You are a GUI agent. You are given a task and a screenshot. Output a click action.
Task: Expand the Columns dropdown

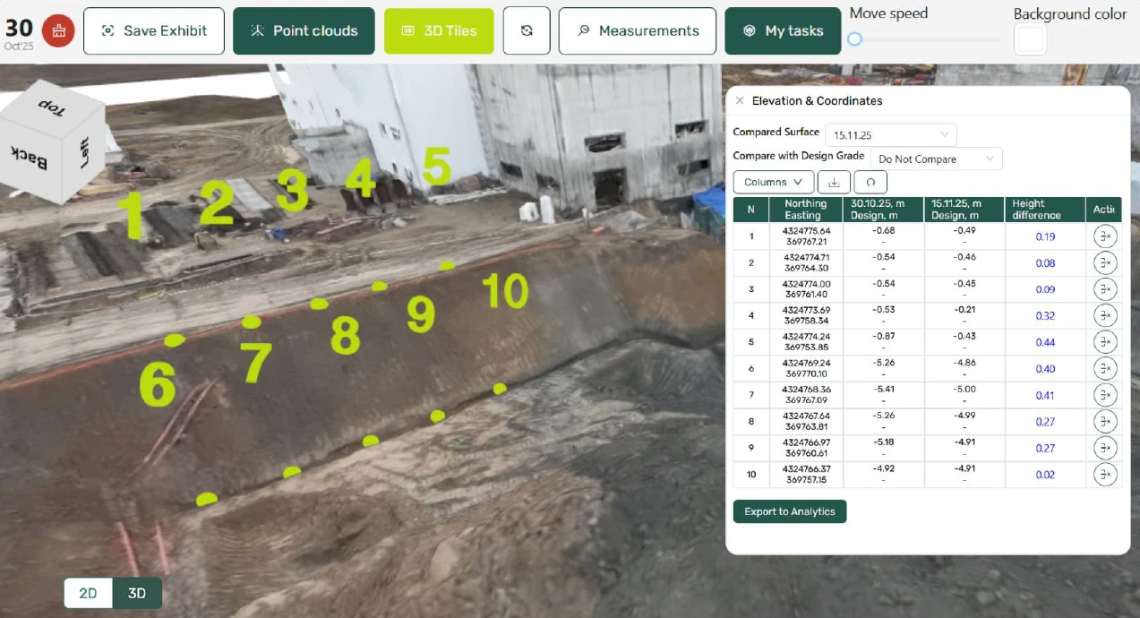[x=774, y=182]
